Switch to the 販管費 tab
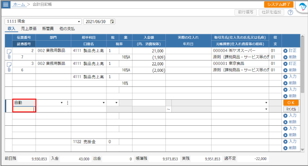This screenshot has height=166, width=308. [48, 29]
